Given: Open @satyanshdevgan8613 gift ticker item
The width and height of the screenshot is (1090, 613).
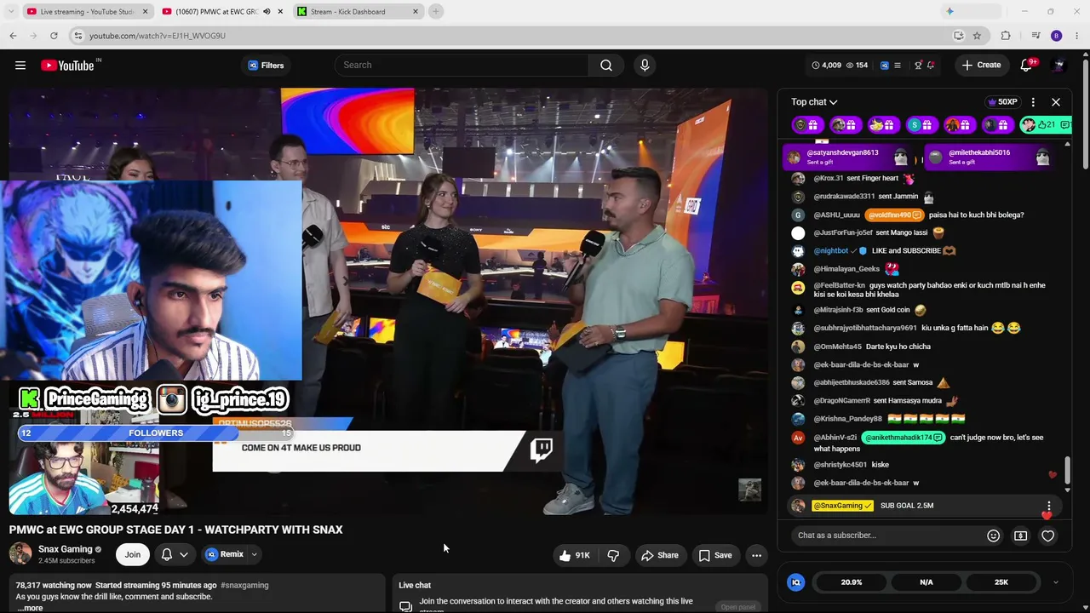Looking at the screenshot, I should click(x=850, y=157).
